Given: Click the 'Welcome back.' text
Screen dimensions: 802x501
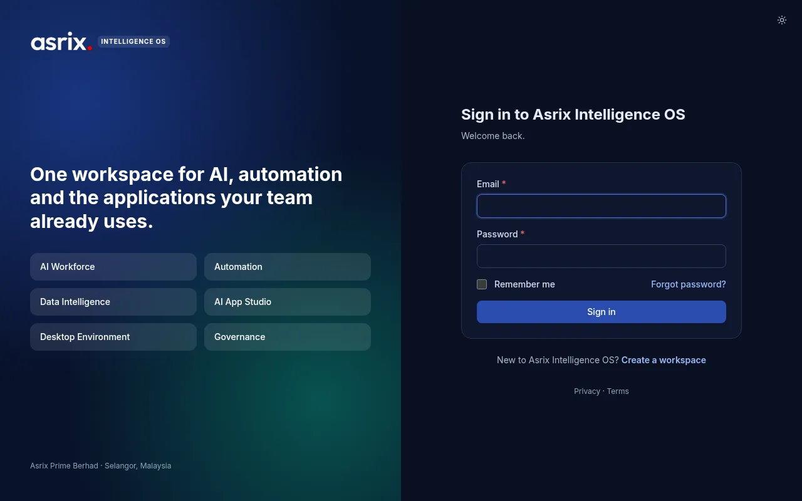Looking at the screenshot, I should pyautogui.click(x=493, y=136).
